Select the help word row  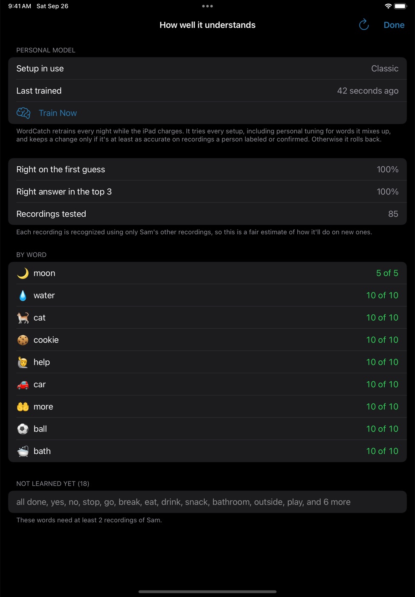point(207,362)
